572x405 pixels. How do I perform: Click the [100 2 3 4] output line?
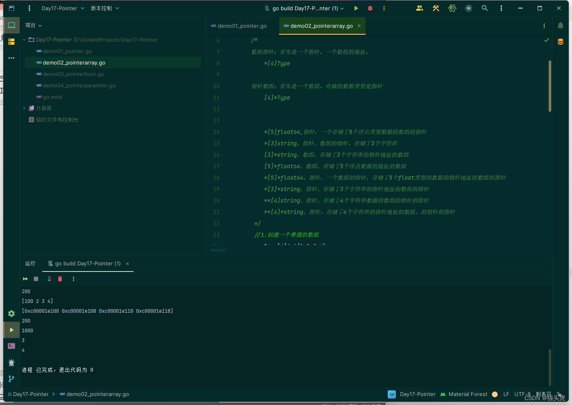(37, 301)
